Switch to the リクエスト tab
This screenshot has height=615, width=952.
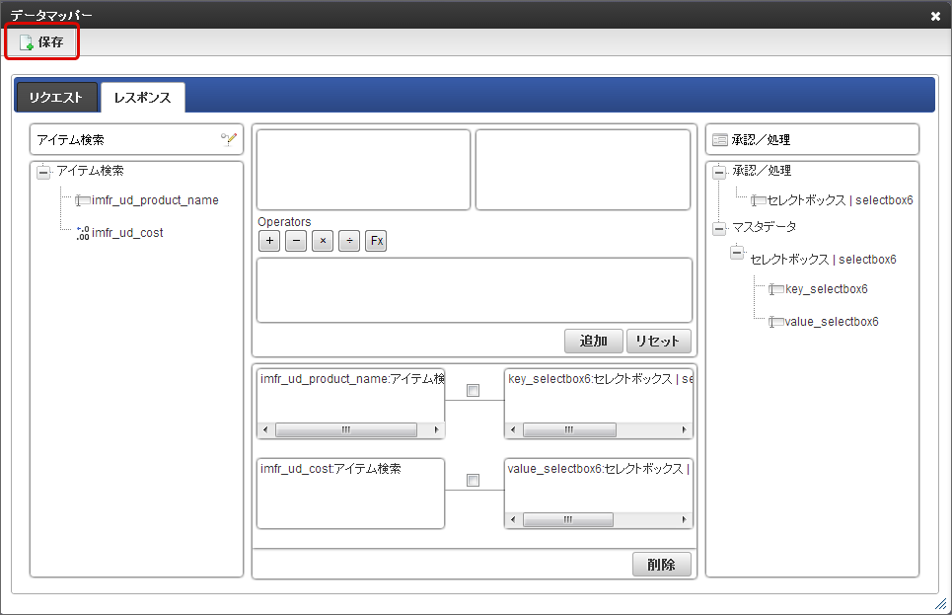tap(56, 97)
